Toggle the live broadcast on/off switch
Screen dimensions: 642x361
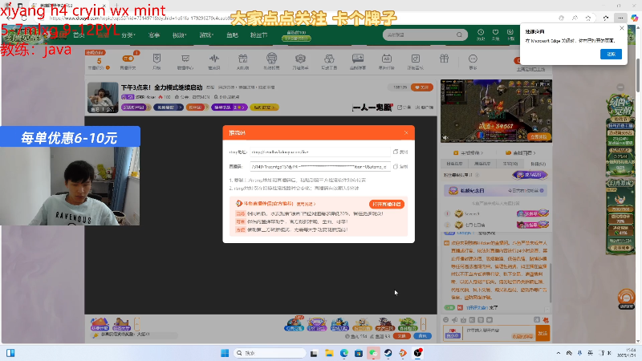(x=128, y=59)
